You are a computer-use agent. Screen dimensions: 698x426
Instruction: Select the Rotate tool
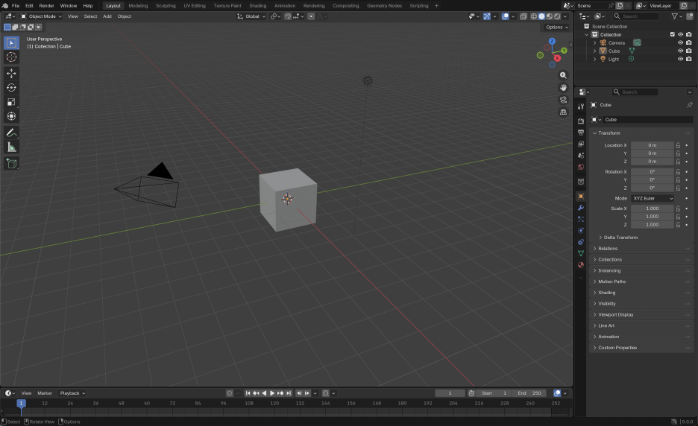(x=12, y=88)
